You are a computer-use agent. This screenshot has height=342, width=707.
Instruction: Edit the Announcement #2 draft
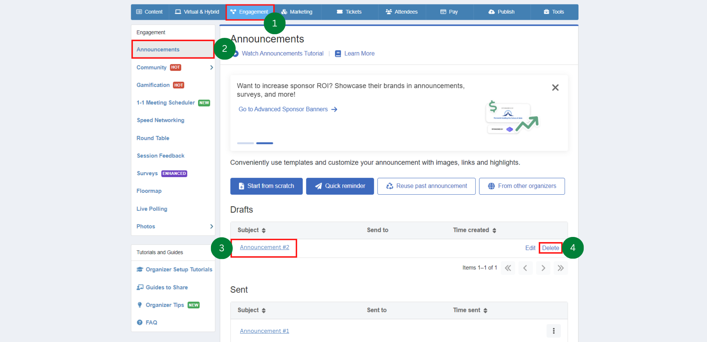click(530, 248)
